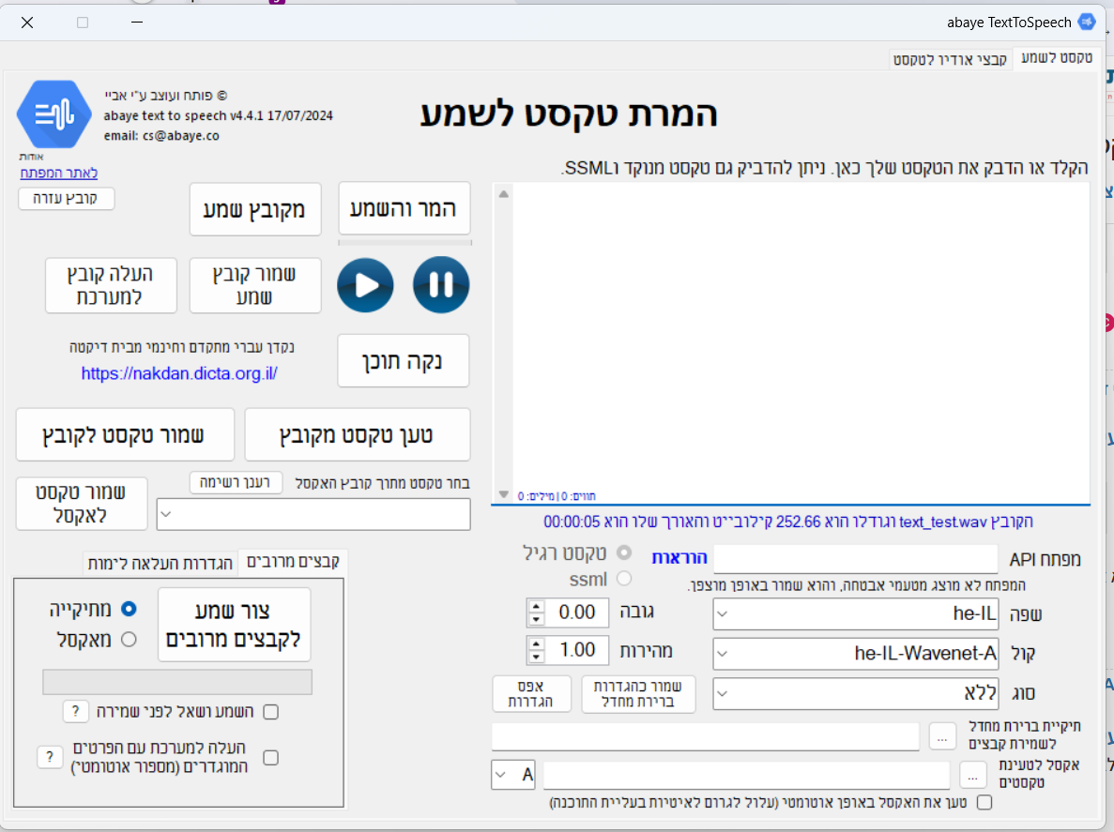Click the default save folder path field
The image size is (1114, 832).
(x=705, y=737)
